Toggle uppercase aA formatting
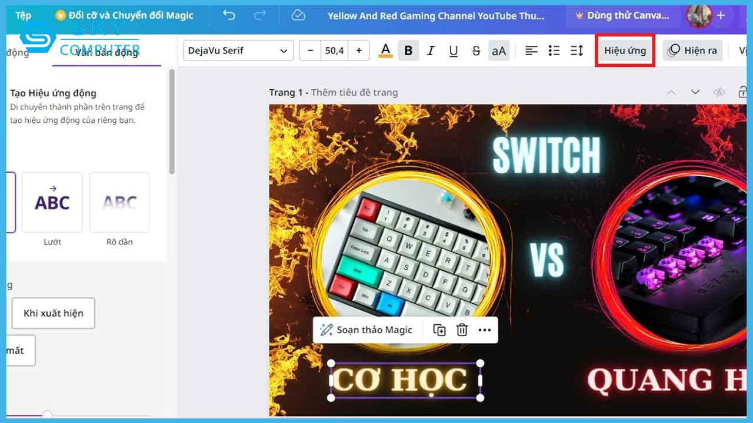Image resolution: width=753 pixels, height=423 pixels. [499, 51]
